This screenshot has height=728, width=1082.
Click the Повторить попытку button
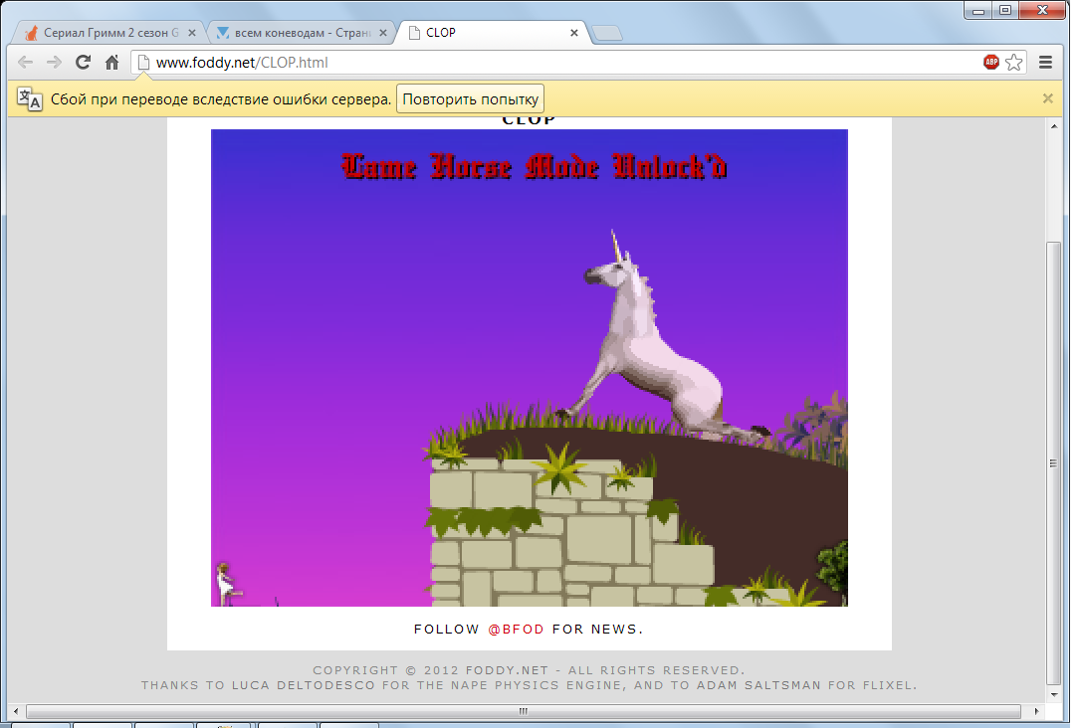pos(470,98)
